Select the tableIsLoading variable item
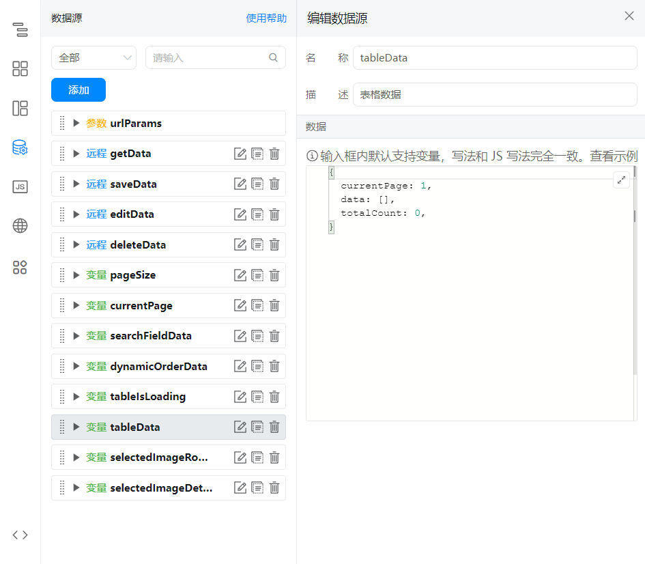 tap(147, 397)
